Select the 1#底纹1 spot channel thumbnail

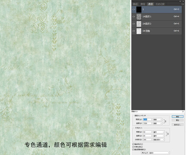pos(139,17)
